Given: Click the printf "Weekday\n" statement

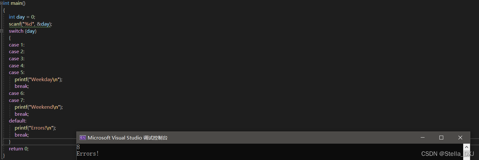Looking at the screenshot, I should [x=38, y=80].
